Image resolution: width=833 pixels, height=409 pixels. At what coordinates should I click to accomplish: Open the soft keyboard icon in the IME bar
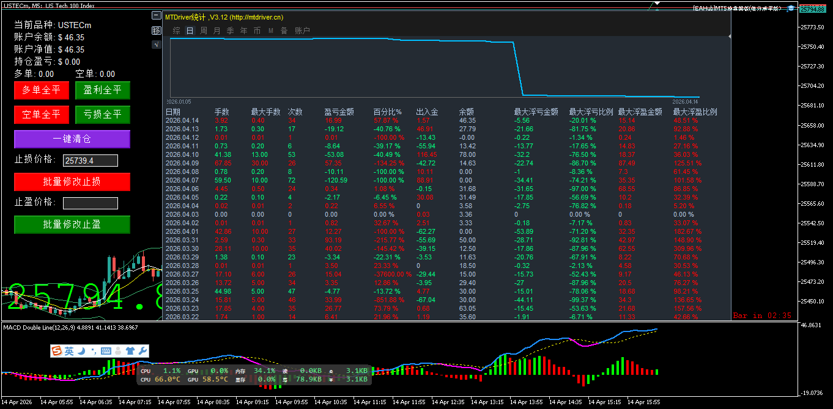[x=105, y=351]
